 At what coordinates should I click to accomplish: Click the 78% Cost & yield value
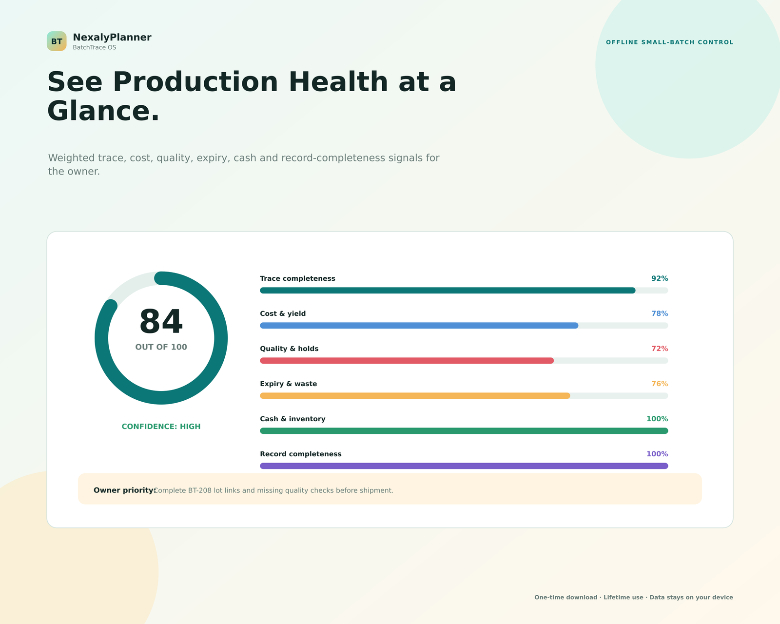click(x=660, y=313)
